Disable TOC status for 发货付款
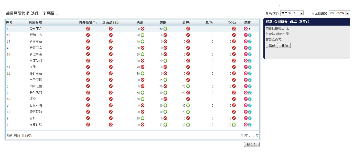 [234, 125]
